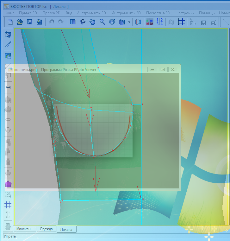230x241 pixels.
Task: Open a .tp file with folder icon
Action: (x=193, y=22)
